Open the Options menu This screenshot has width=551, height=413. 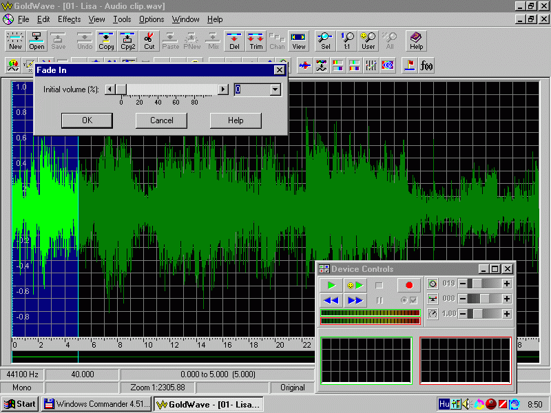(x=152, y=19)
